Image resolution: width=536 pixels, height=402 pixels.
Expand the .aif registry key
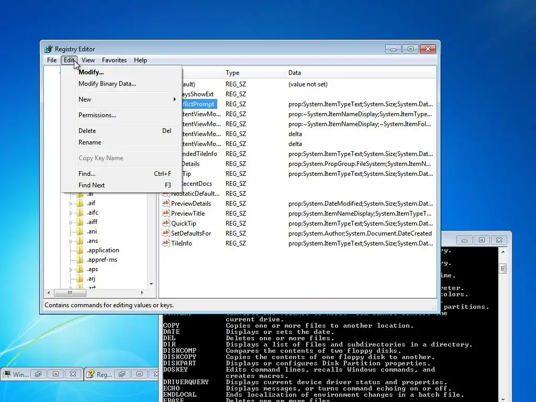[x=71, y=204]
